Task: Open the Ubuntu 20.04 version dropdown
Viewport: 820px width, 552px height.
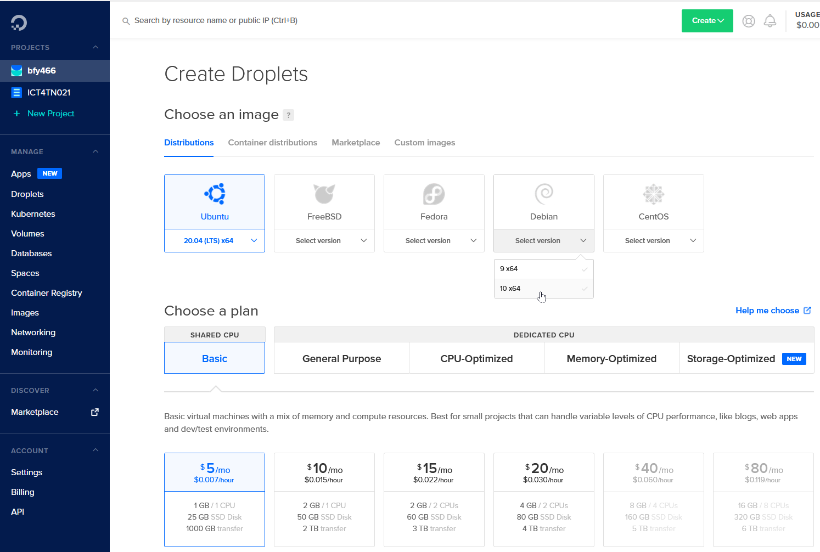Action: (x=215, y=241)
